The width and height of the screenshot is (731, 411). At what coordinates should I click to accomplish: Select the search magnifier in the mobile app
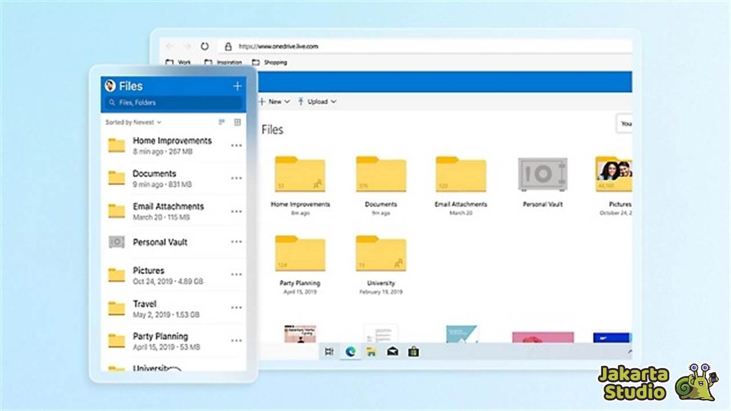[x=112, y=101]
